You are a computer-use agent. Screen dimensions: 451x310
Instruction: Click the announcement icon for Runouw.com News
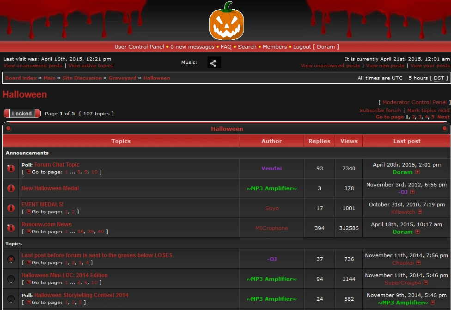click(11, 228)
